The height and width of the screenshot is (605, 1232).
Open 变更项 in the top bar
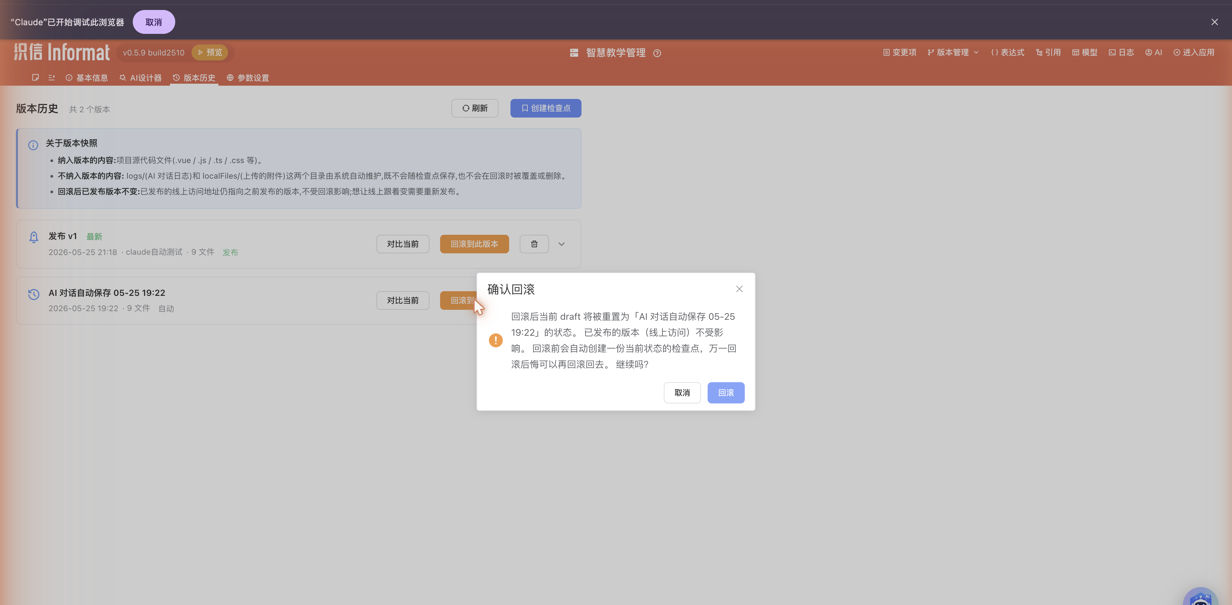click(900, 52)
